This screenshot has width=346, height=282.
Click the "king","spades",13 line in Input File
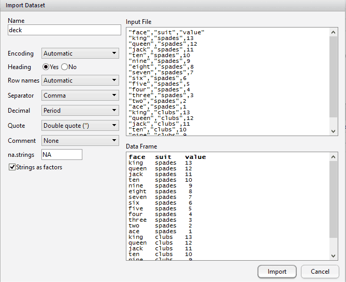click(x=161, y=38)
